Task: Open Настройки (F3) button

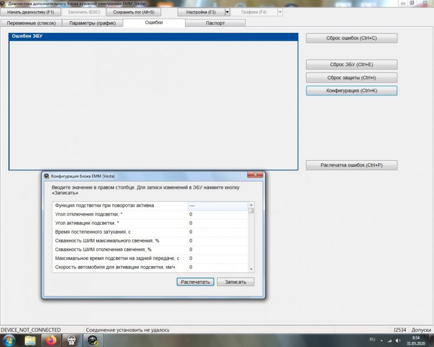Action: (x=201, y=12)
